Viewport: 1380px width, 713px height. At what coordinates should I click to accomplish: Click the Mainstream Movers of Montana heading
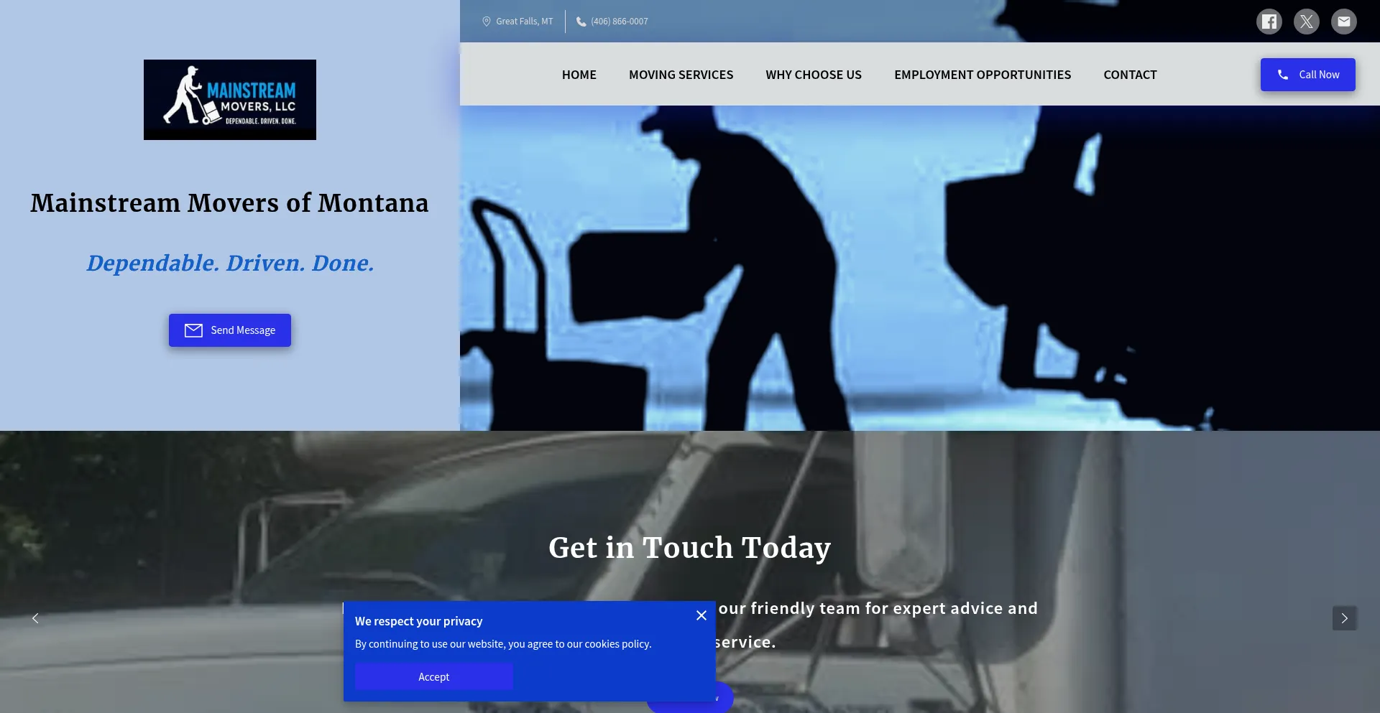click(x=230, y=203)
